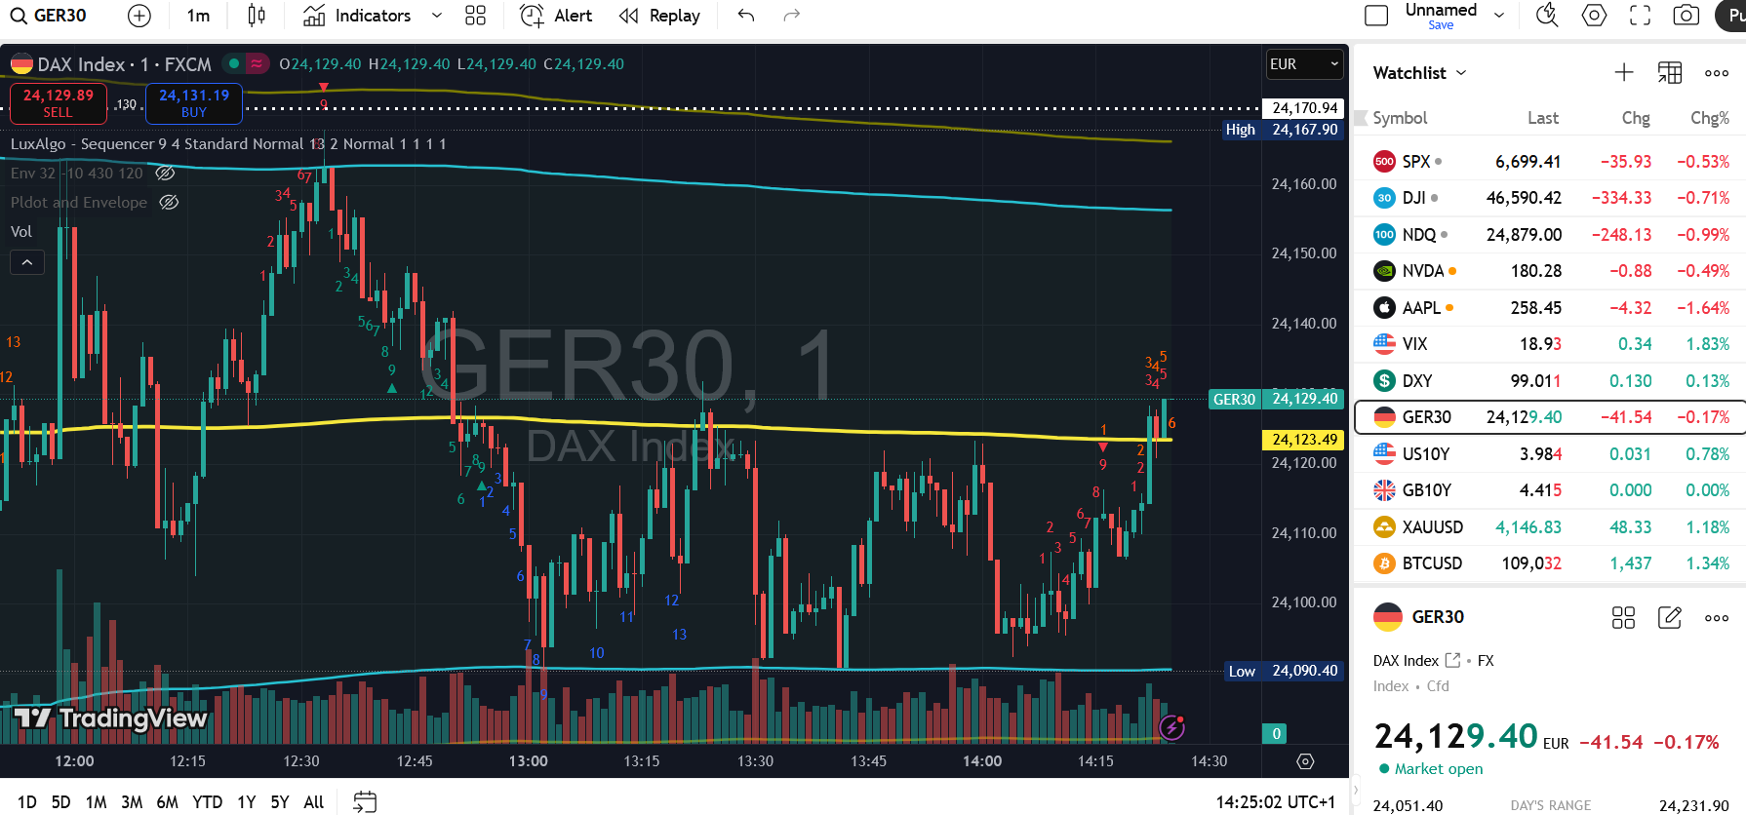Open symbol search for GER30
The image size is (1746, 815).
pyautogui.click(x=49, y=16)
